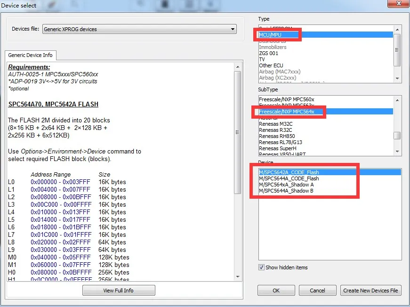Image resolution: width=410 pixels, height=307 pixels.
Task: Close the Device select dialog
Action: pyautogui.click(x=398, y=4)
